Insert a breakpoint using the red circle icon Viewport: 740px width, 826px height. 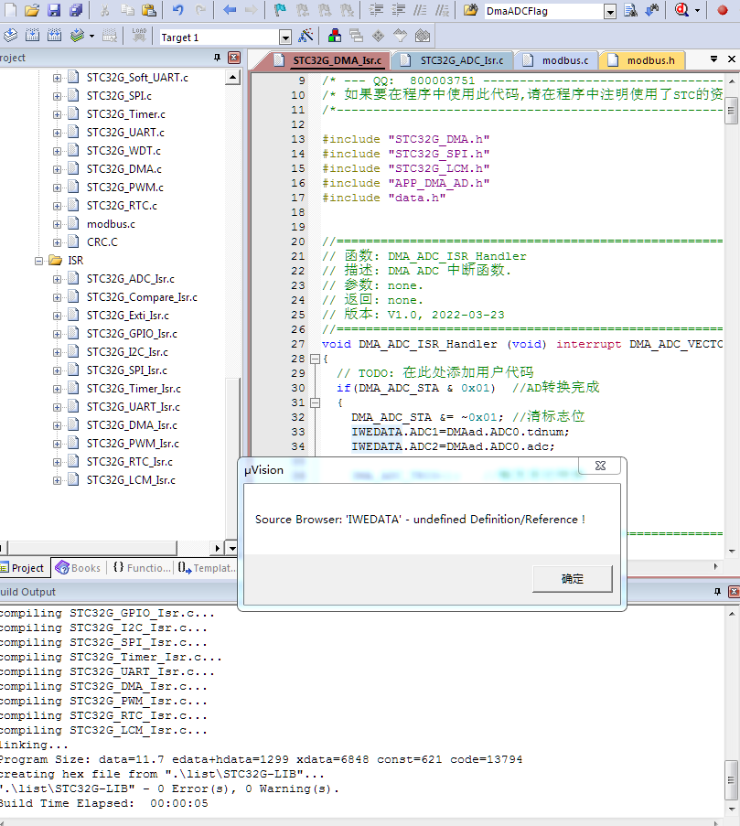point(722,10)
